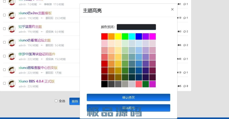Click avatar beside 修罗中国滑块验证码插件
The height and width of the screenshot is (119, 229).
click(12, 56)
